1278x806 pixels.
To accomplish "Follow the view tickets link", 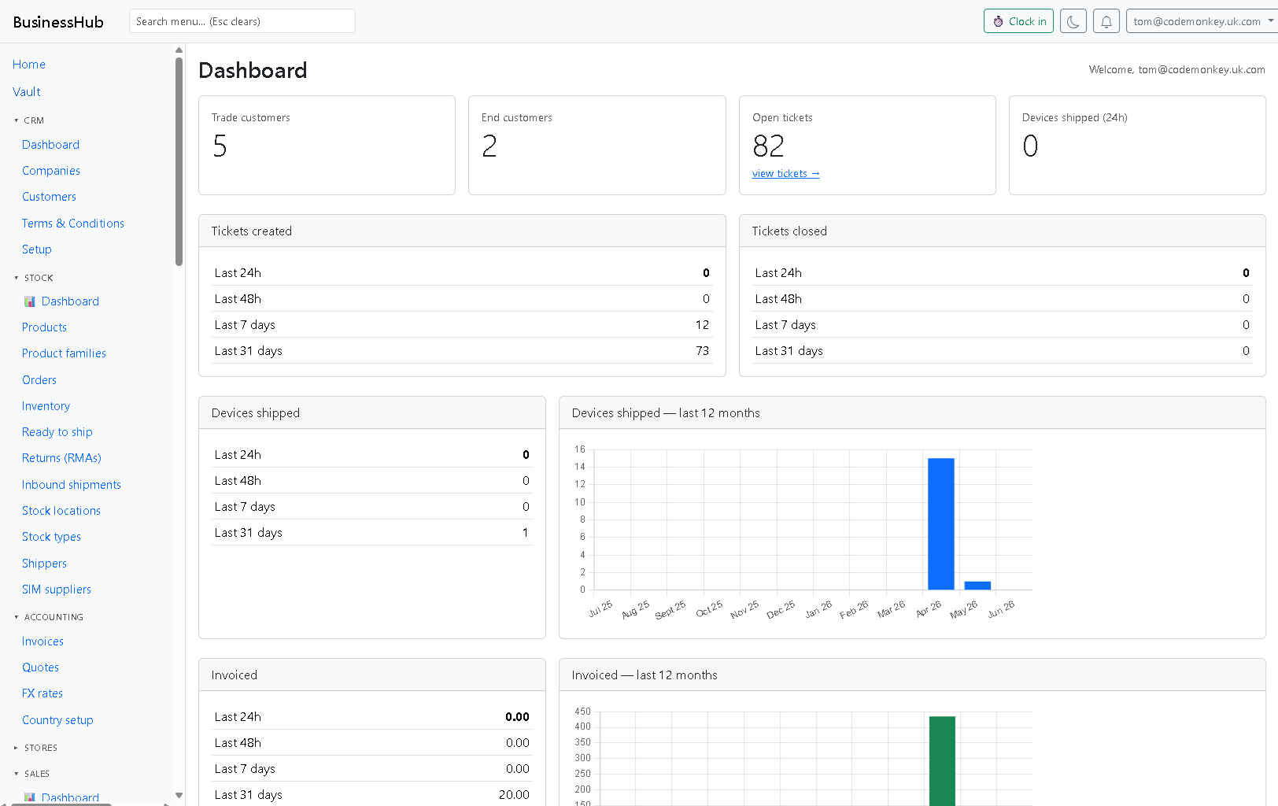I will [785, 174].
